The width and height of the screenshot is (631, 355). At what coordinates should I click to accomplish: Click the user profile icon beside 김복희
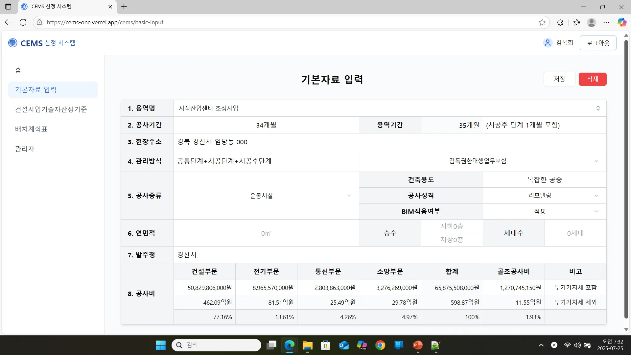coord(548,43)
